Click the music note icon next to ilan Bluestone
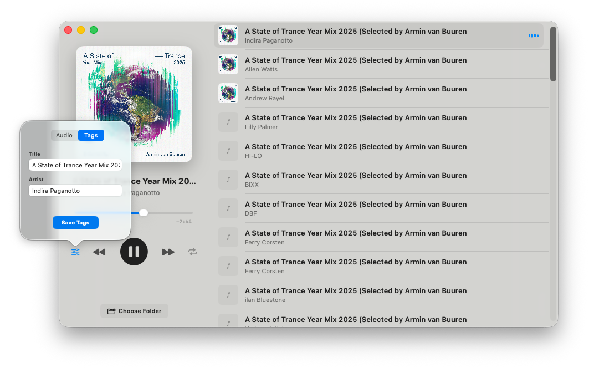 click(228, 295)
